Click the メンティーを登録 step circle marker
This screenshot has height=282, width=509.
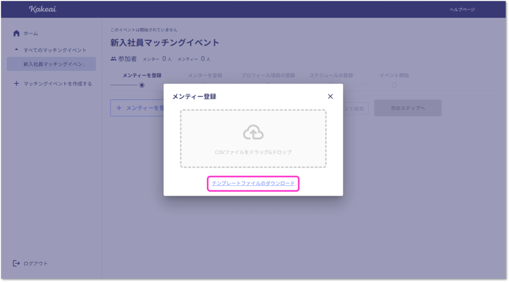(142, 85)
